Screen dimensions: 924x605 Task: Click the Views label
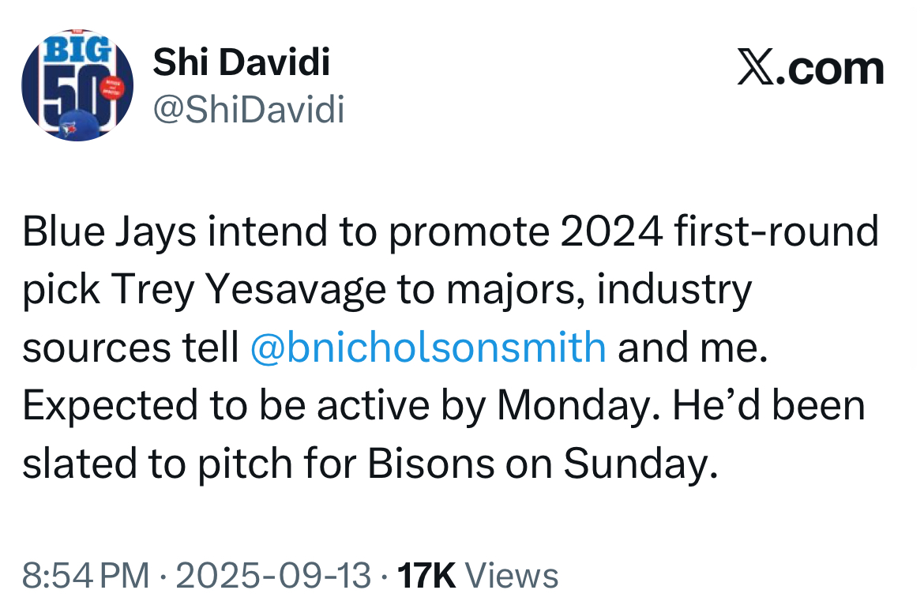512,576
